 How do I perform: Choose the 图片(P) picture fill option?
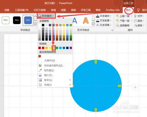pyautogui.click(x=55, y=75)
